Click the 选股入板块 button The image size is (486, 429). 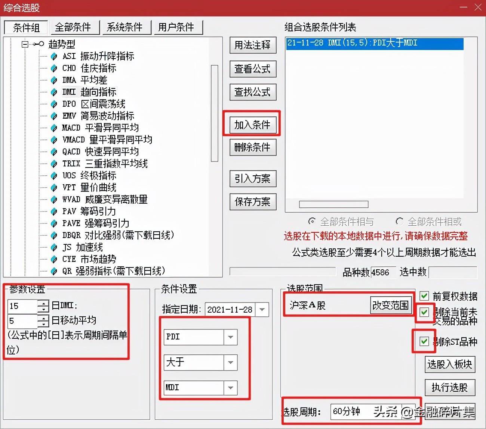[x=450, y=364]
